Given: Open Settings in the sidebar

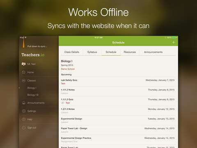Looking at the screenshot, I should 39,111.
